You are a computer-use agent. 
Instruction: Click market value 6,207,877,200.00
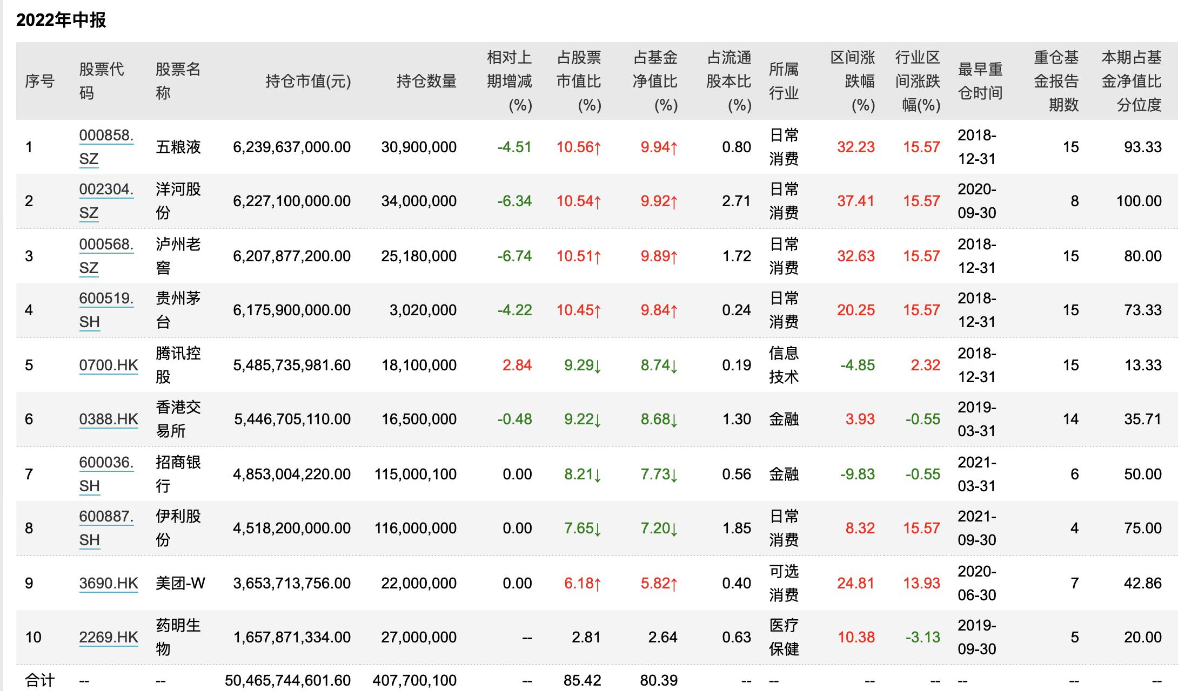[x=292, y=256]
